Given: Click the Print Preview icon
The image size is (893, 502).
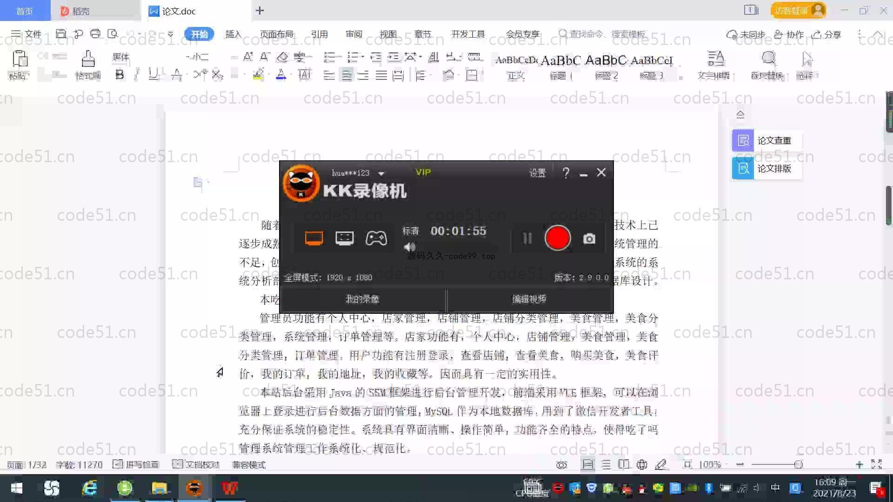Looking at the screenshot, I should [x=113, y=33].
